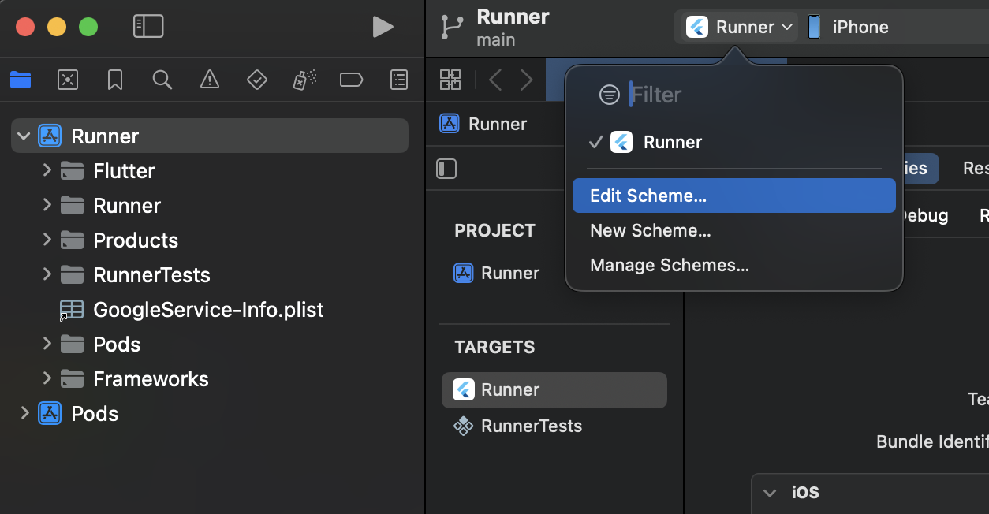Expand the Runner folder

47,205
